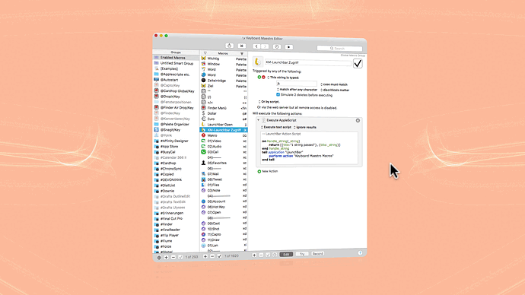Open the Execute AppleScript action gear menu
This screenshot has height=295, width=525.
click(x=358, y=120)
